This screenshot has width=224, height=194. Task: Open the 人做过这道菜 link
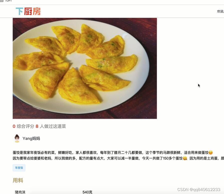click(53, 126)
